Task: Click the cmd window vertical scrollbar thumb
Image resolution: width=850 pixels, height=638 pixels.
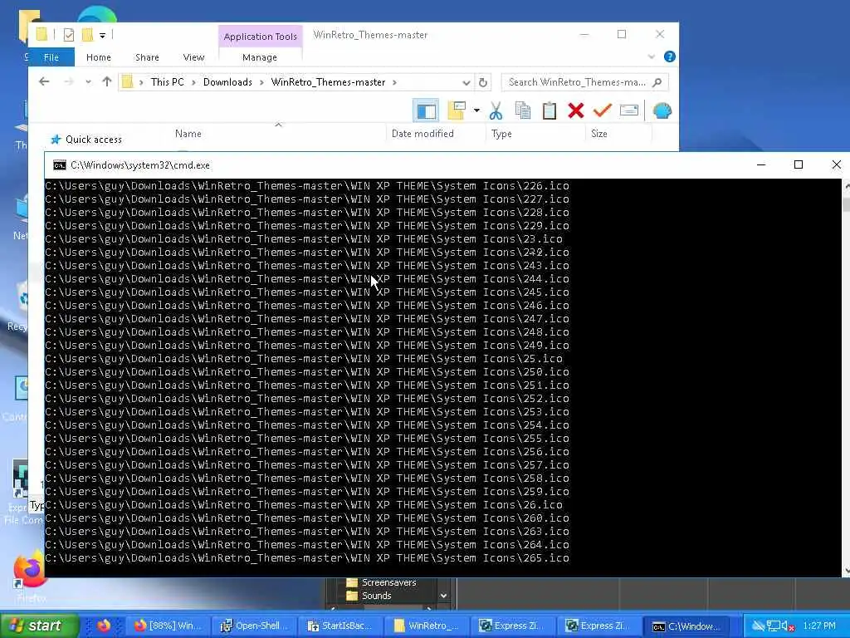Action: pos(846,204)
